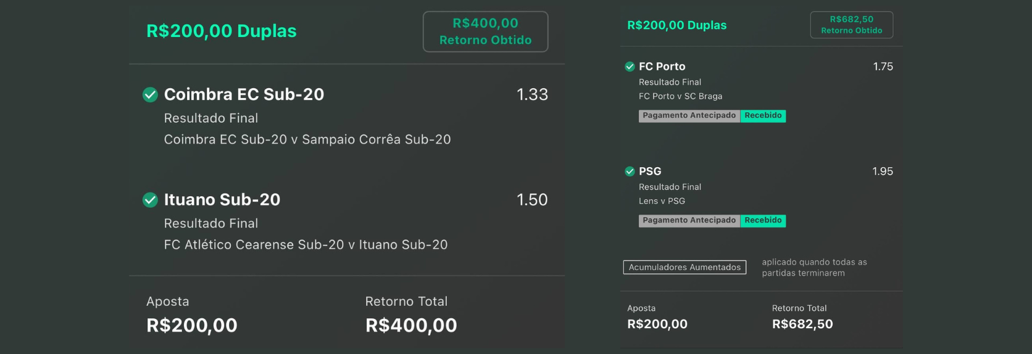Click Recebido tag under Lens v PSG
Image resolution: width=1032 pixels, height=354 pixels.
click(763, 220)
